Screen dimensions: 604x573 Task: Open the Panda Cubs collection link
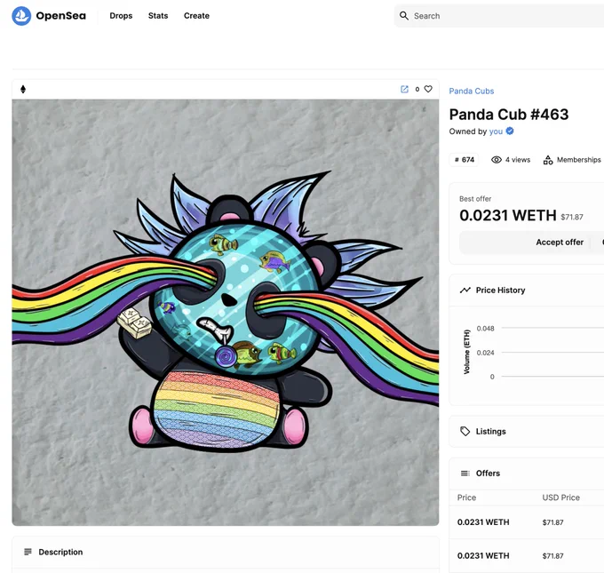click(x=472, y=91)
